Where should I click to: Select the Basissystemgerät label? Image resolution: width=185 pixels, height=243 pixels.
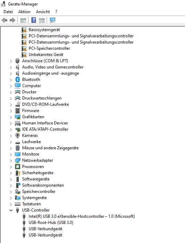pos(44,30)
